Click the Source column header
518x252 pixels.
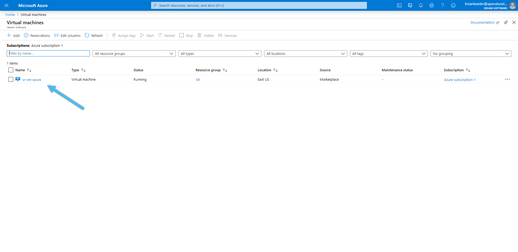[325, 70]
